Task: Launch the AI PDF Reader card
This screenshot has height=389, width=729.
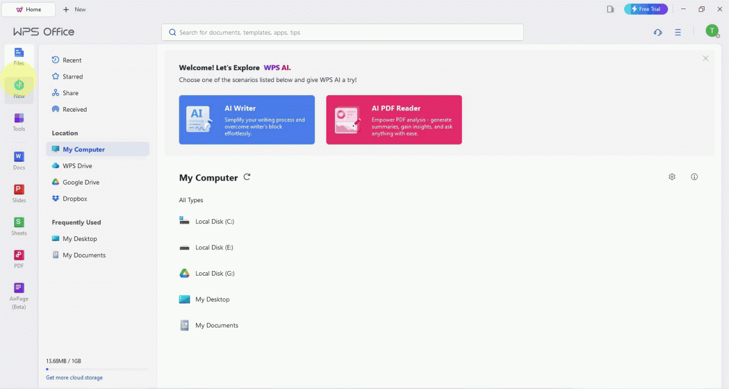Action: click(394, 120)
